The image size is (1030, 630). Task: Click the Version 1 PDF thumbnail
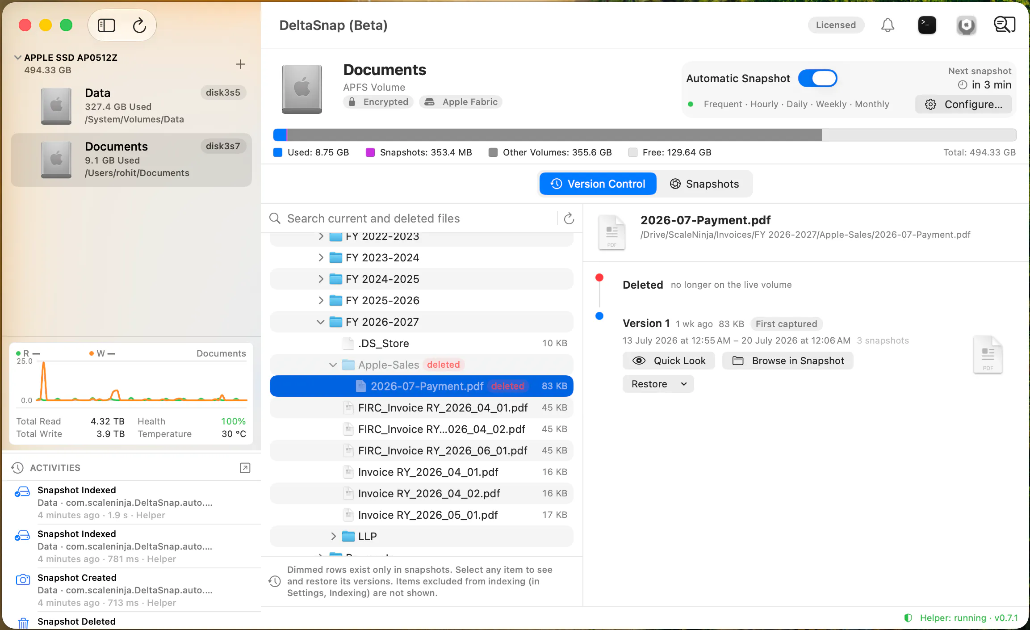988,354
